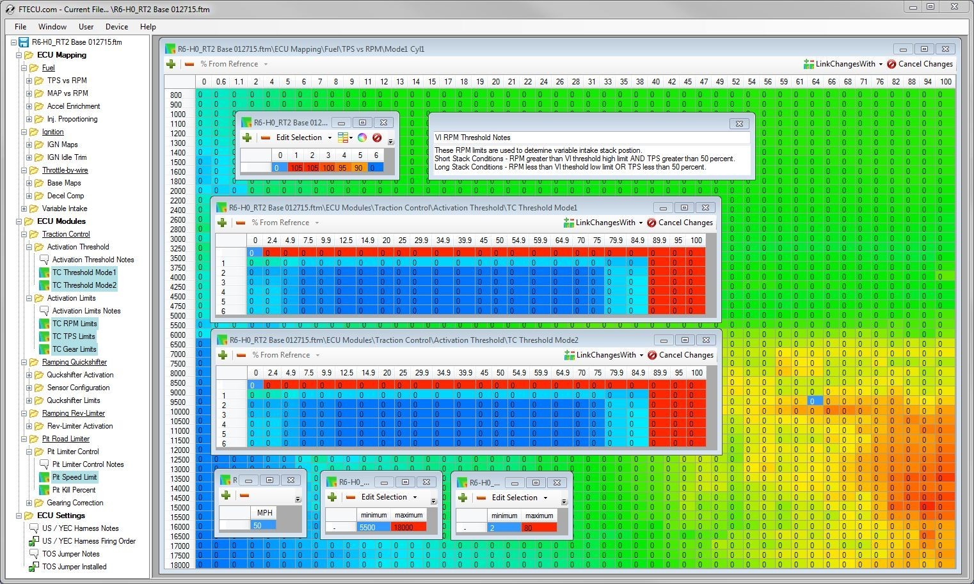This screenshot has width=974, height=584.
Task: Click the checked icon beside TOS Jumper Installed
Action: (x=34, y=567)
